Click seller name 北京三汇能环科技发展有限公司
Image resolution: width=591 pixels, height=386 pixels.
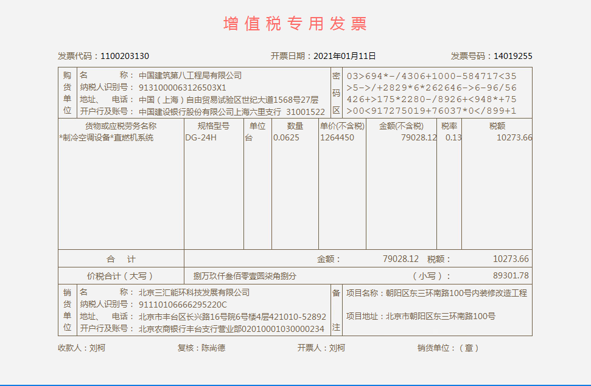click(194, 292)
